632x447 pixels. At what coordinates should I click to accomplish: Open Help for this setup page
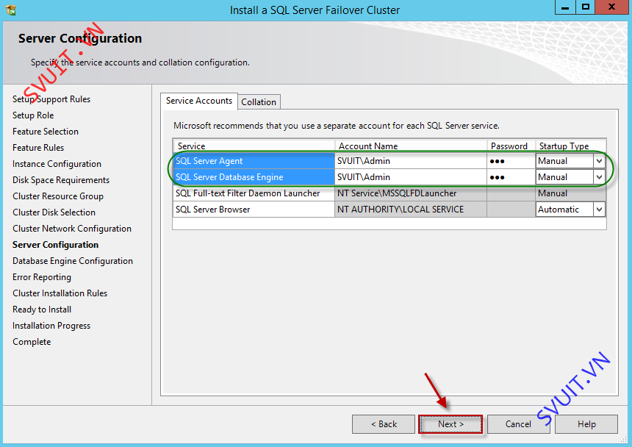pos(586,424)
